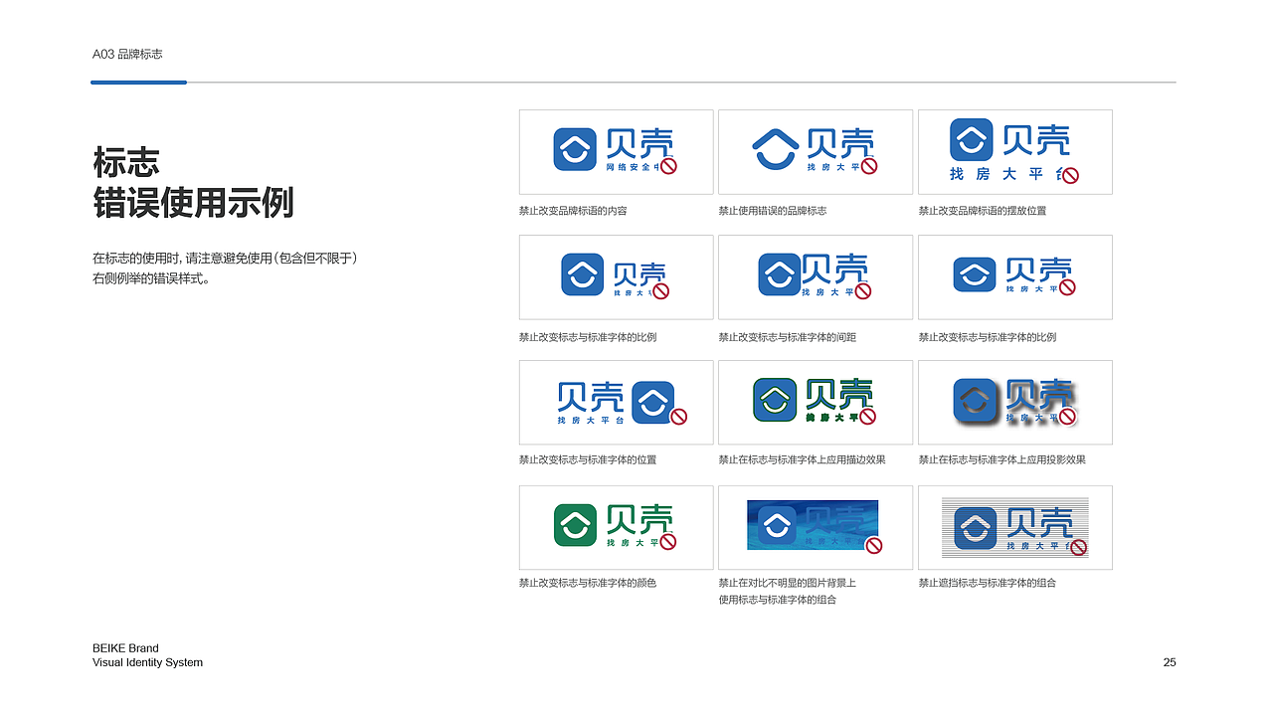Screen dimensions: 1273x716
Task: Click the prohibition icon on the 网络安全 slogan example
Action: [x=668, y=166]
